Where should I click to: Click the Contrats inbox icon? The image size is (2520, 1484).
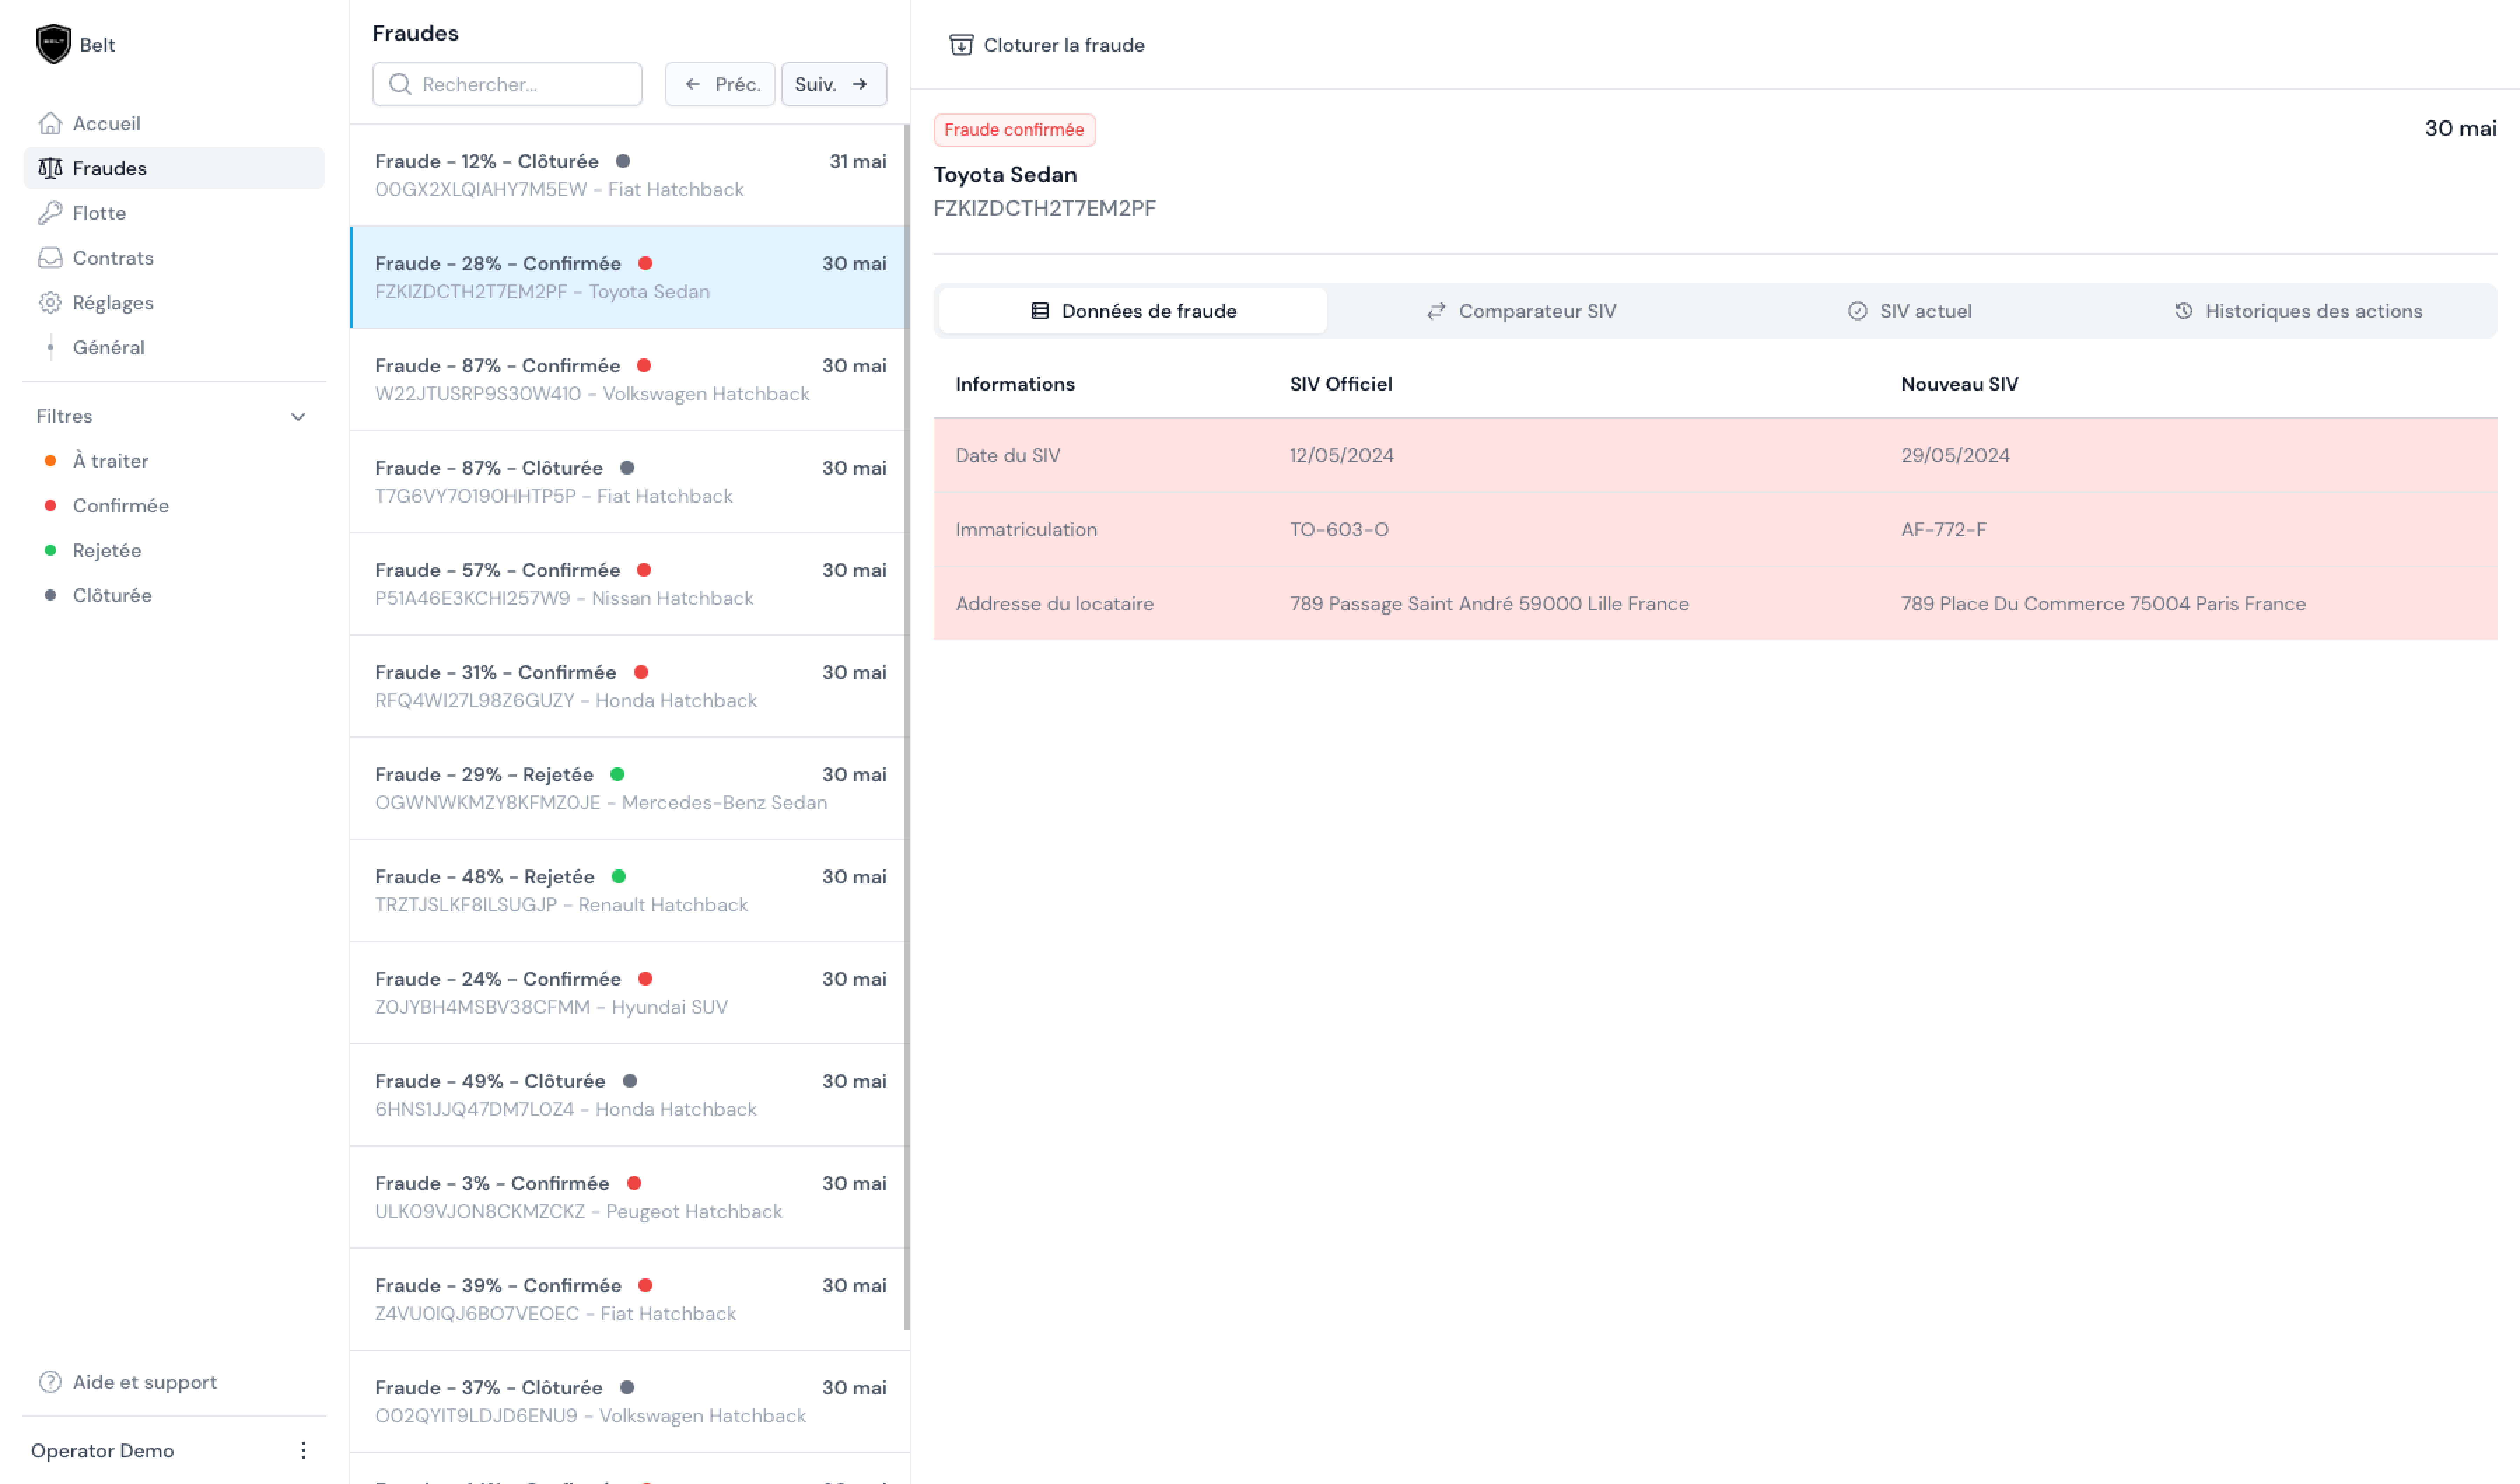50,258
